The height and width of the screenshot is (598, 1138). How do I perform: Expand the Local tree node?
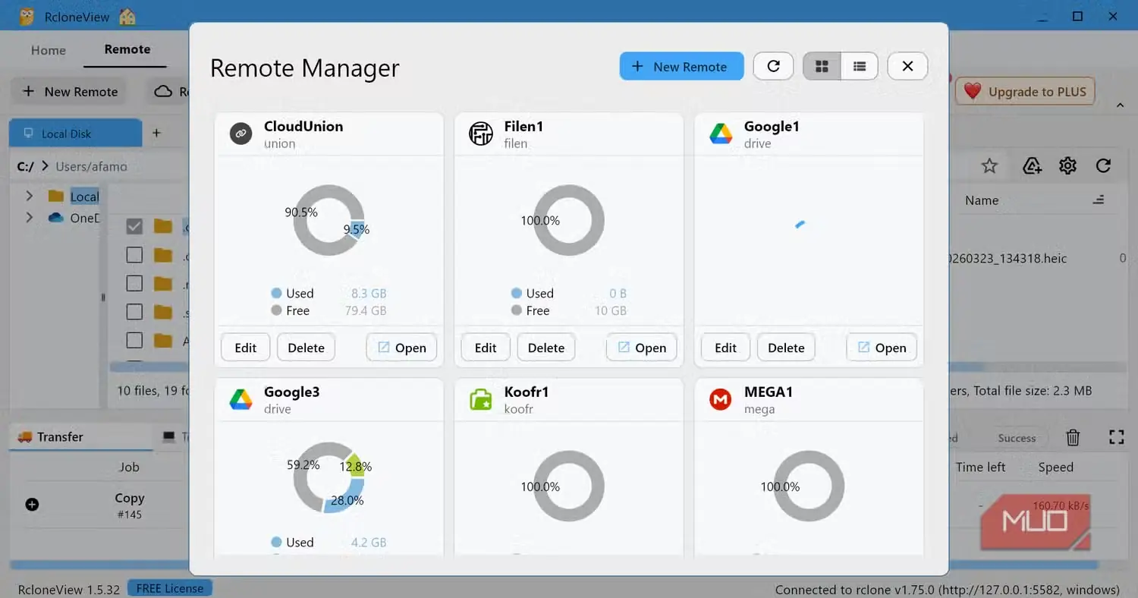point(29,196)
